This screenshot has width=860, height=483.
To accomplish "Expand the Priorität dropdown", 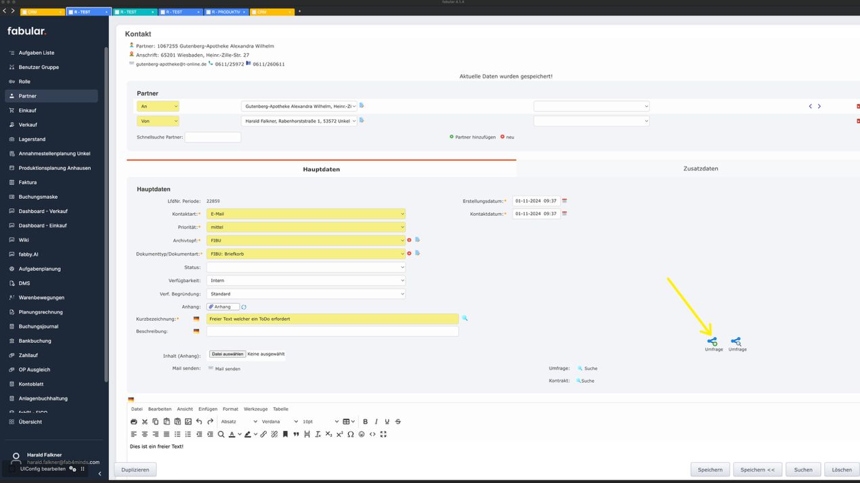I will 305,227.
